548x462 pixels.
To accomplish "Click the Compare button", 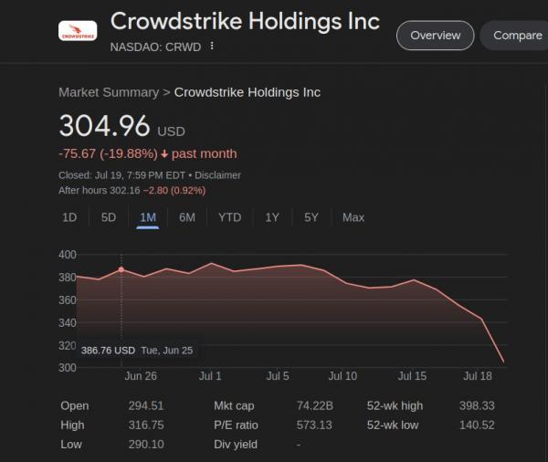I will (x=515, y=36).
